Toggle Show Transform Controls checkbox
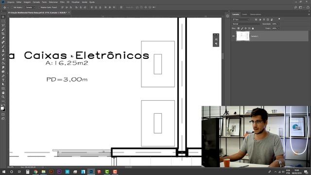 [x=39, y=7]
